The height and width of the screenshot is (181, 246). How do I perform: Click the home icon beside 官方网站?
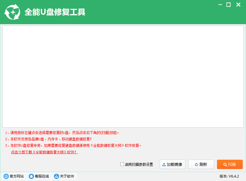point(6,176)
